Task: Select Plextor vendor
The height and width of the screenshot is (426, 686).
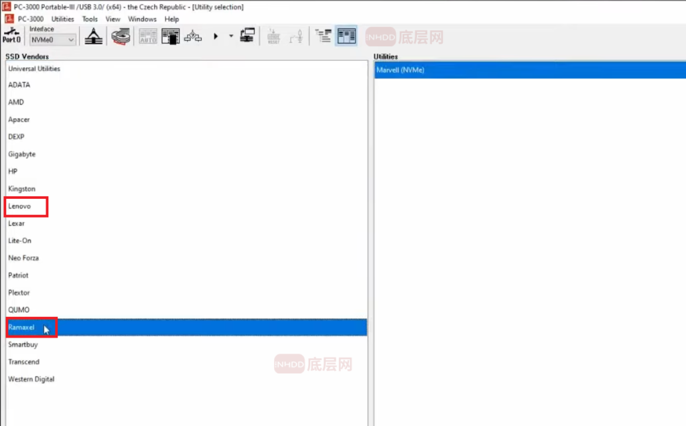Action: (x=187, y=293)
